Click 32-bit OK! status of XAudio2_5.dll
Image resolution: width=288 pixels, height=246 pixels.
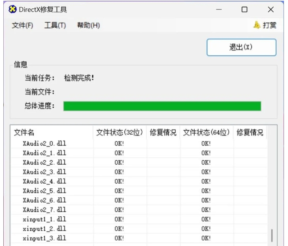(119, 191)
